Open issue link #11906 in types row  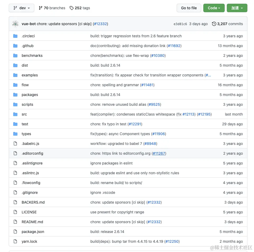point(159,134)
